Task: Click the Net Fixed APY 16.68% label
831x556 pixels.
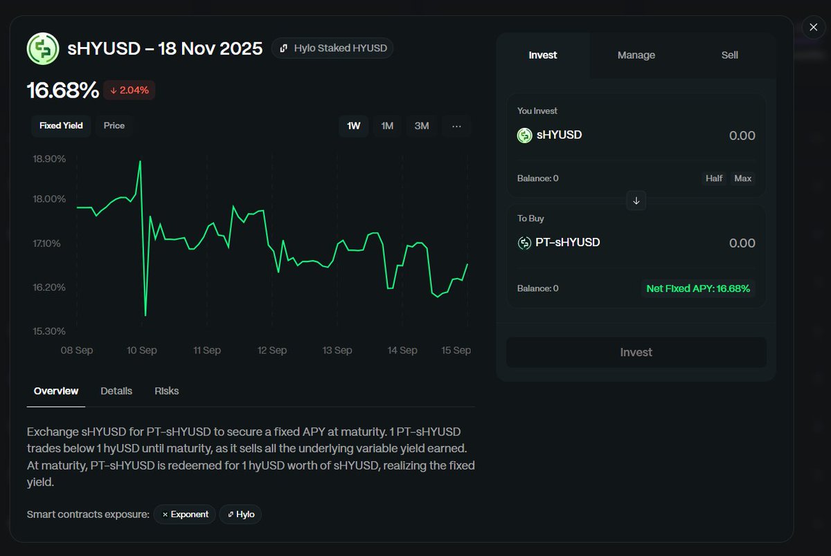Action: 698,288
